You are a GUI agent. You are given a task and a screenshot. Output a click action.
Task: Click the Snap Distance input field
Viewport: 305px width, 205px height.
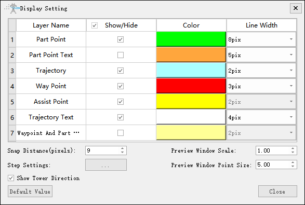103,151
